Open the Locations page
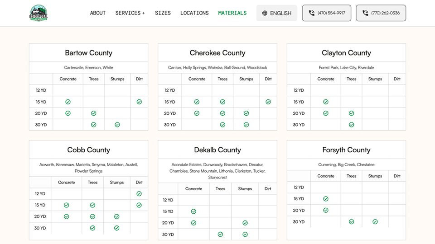The image size is (435, 244). [x=194, y=13]
